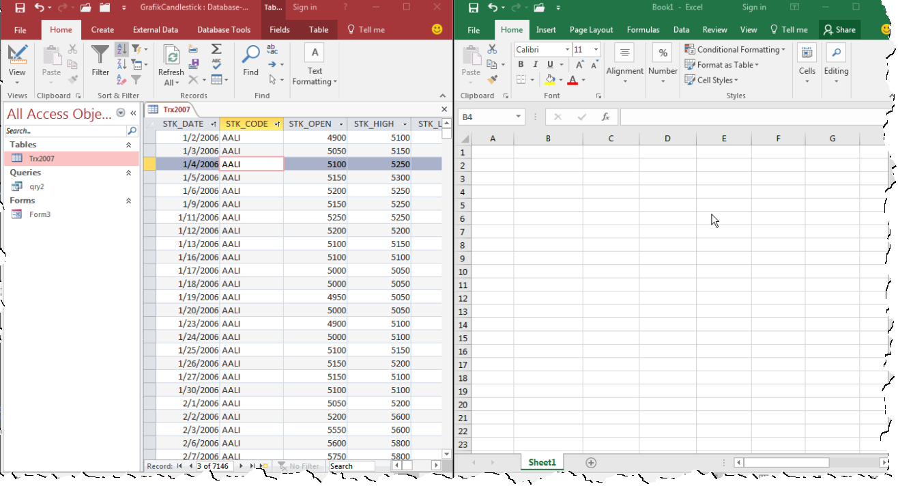Click Spelling check icon in Access
This screenshot has width=898, height=486.
pos(216,64)
